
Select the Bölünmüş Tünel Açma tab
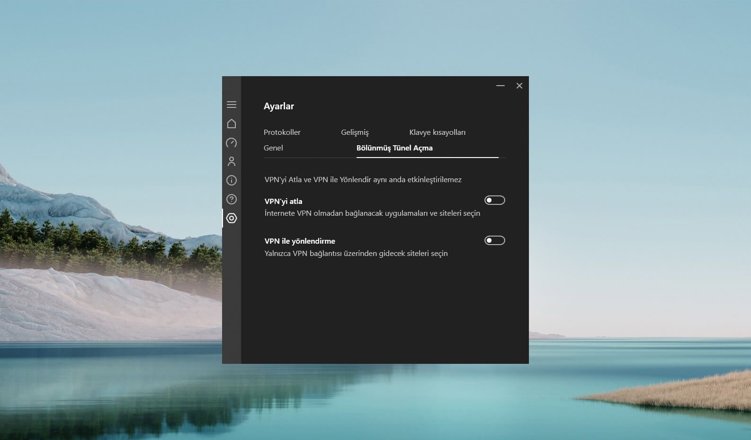pyautogui.click(x=394, y=148)
